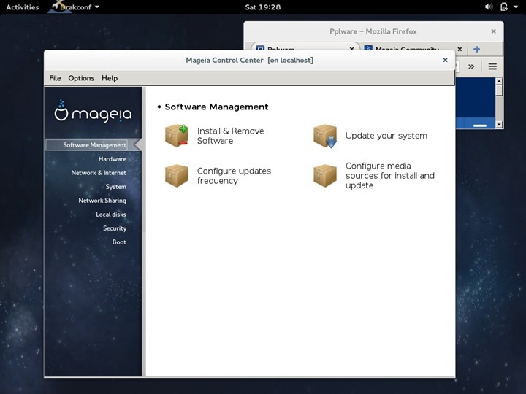The image size is (526, 394).
Task: Open the Drakconf application menu dropdown
Action: click(75, 7)
